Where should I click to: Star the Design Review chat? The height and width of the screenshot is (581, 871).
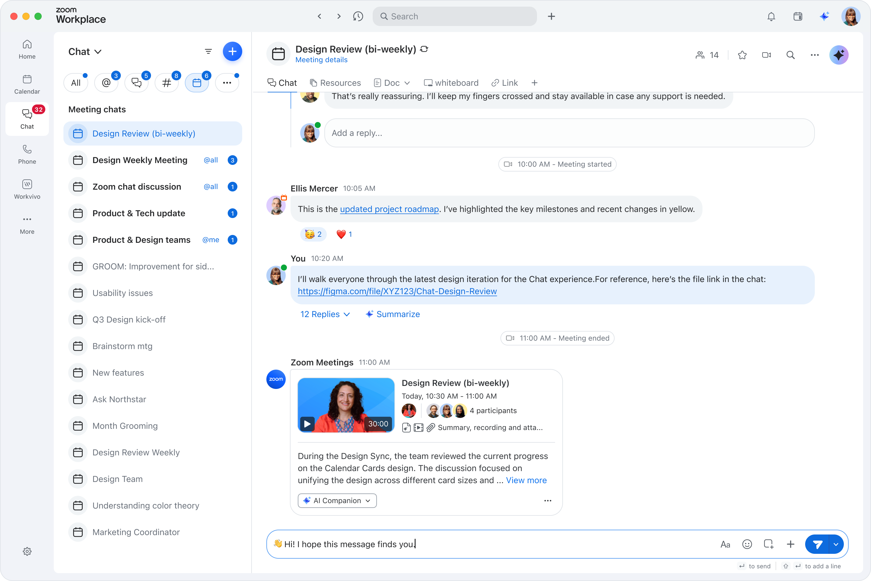(x=742, y=55)
